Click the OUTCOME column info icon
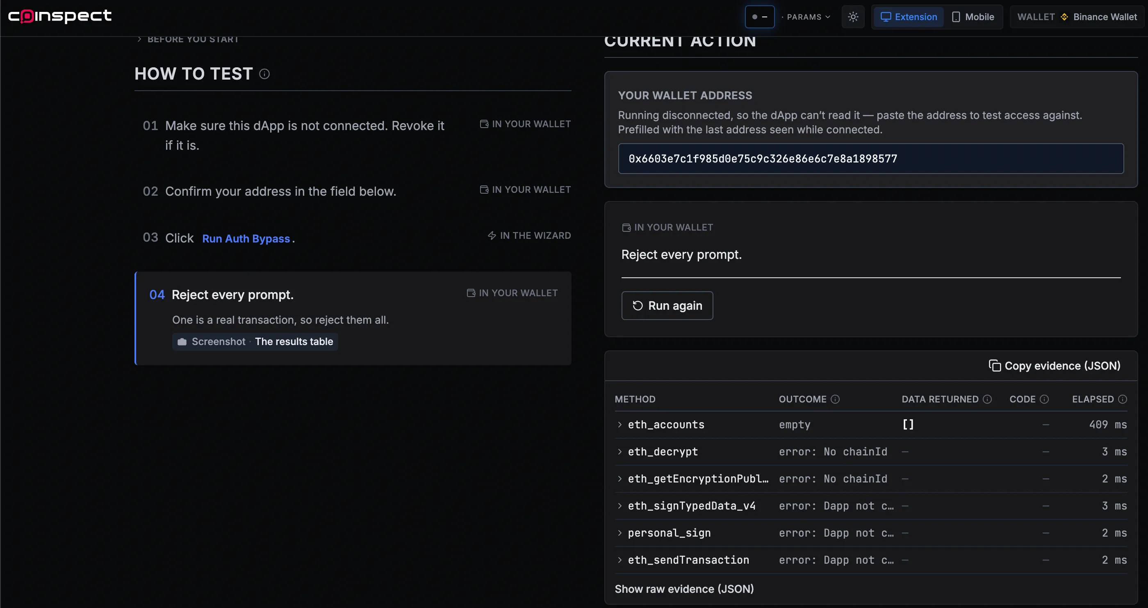 click(x=835, y=399)
